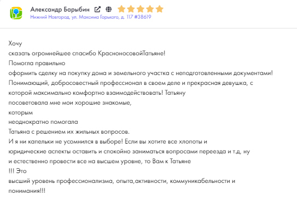Click the line about оформить сделку на покупку дома
Image resolution: width=297 pixels, height=201 pixels.
pos(141,73)
